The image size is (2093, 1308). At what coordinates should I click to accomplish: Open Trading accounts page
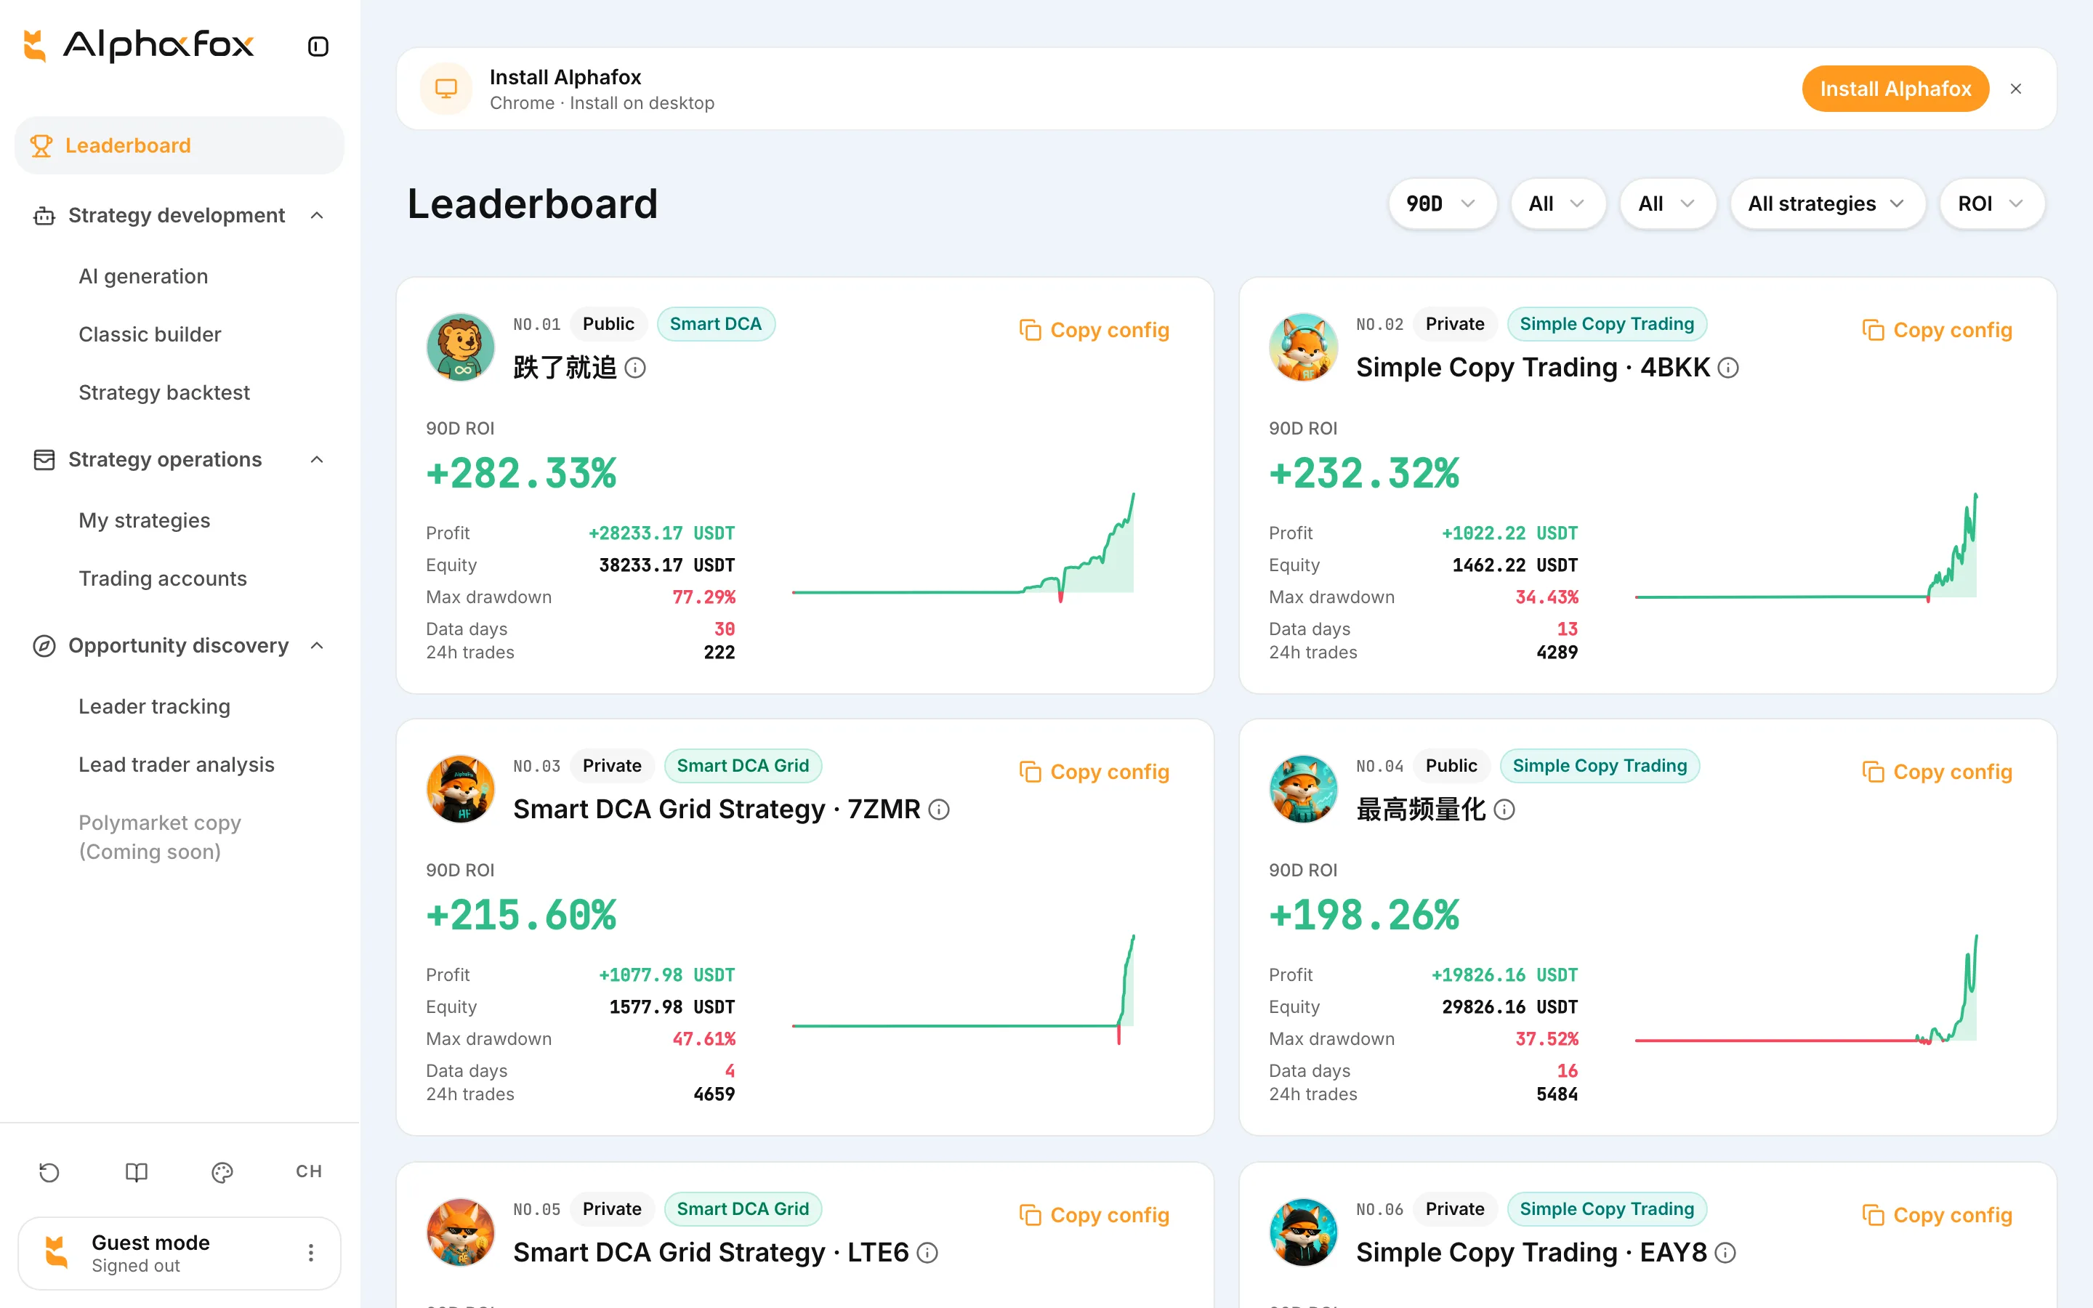(x=163, y=578)
